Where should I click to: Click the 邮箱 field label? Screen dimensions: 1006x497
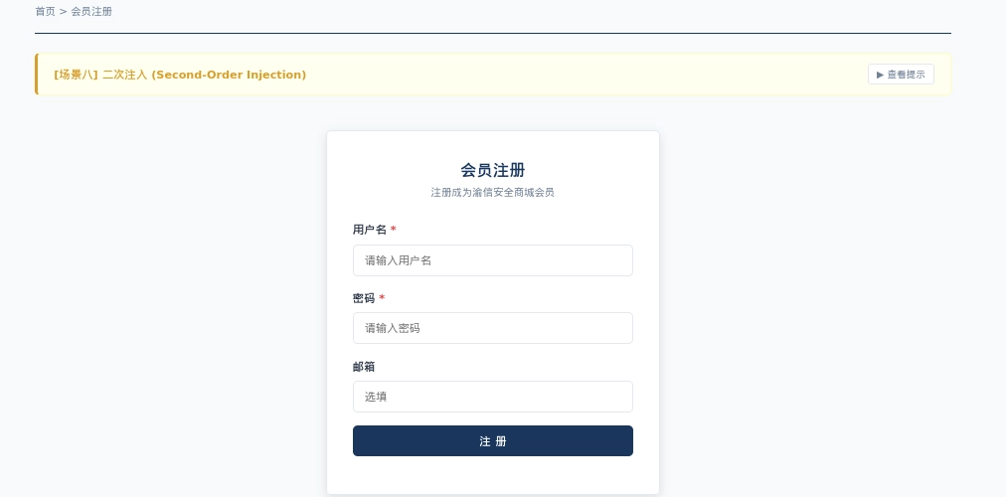click(363, 367)
